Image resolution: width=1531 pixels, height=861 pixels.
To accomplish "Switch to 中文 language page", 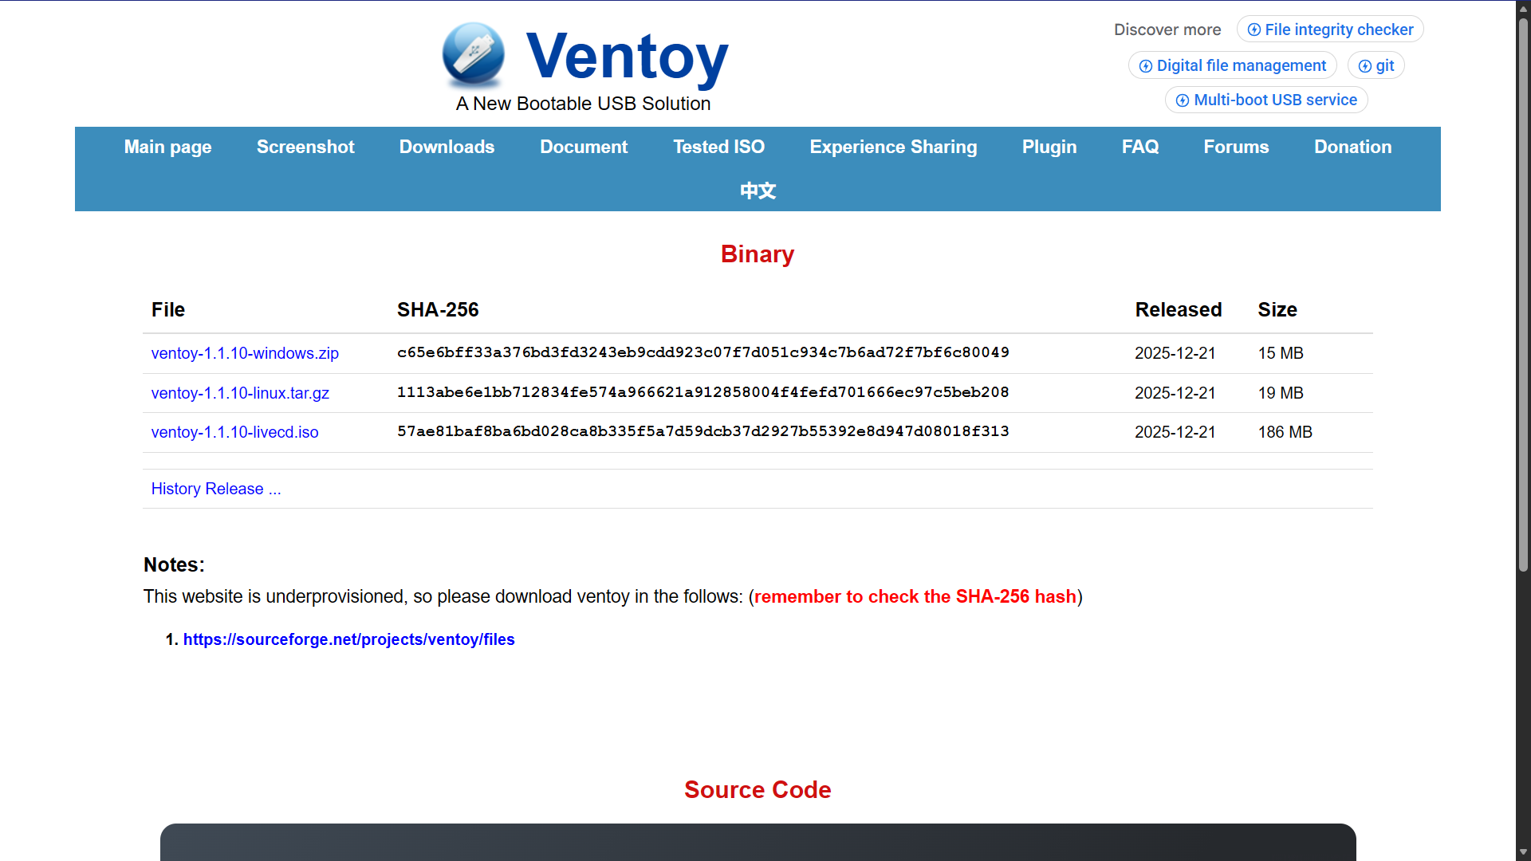I will click(x=758, y=191).
